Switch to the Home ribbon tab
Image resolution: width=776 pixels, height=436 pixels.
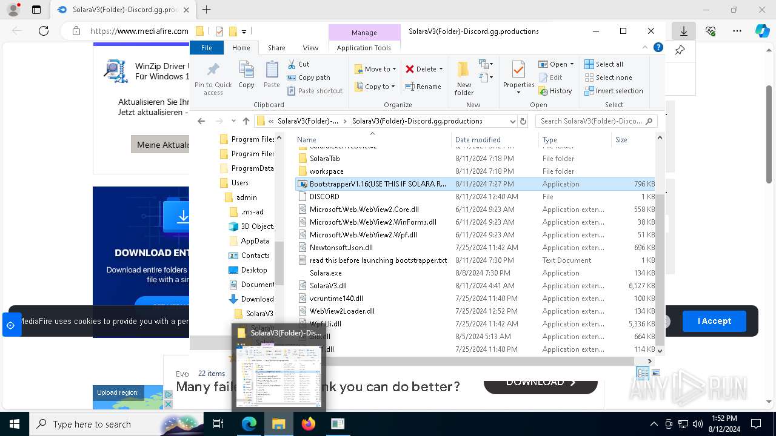[241, 48]
